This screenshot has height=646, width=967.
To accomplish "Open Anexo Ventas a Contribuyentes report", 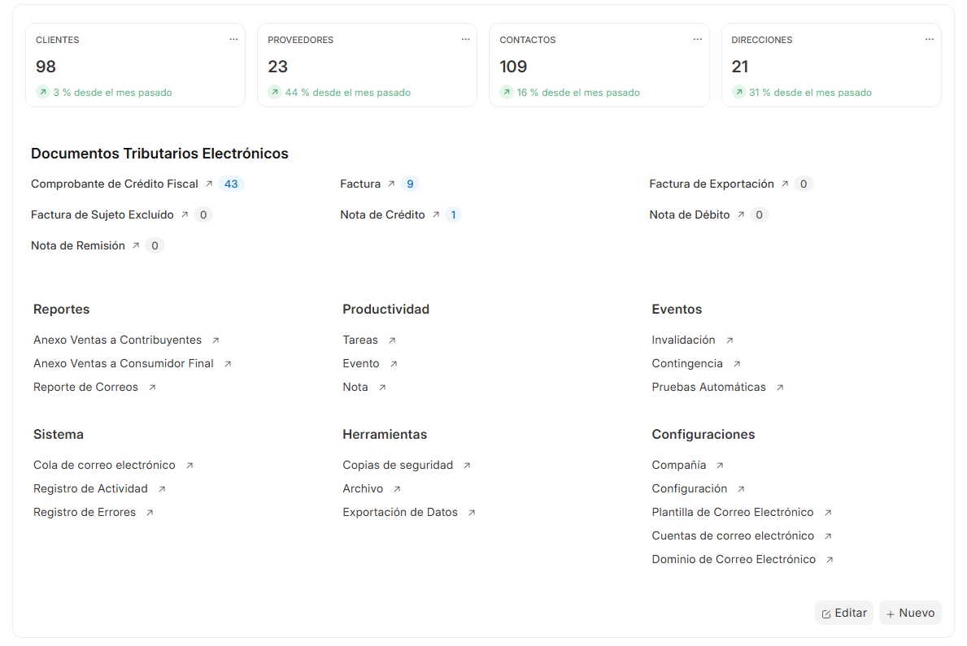I will click(117, 340).
